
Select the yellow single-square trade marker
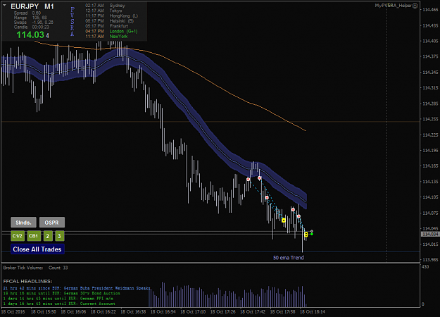[284, 220]
